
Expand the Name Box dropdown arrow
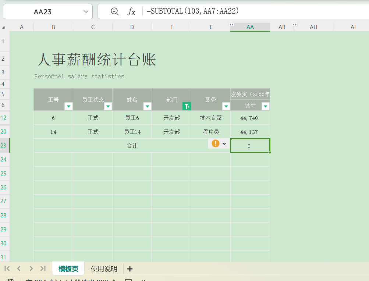(86, 11)
